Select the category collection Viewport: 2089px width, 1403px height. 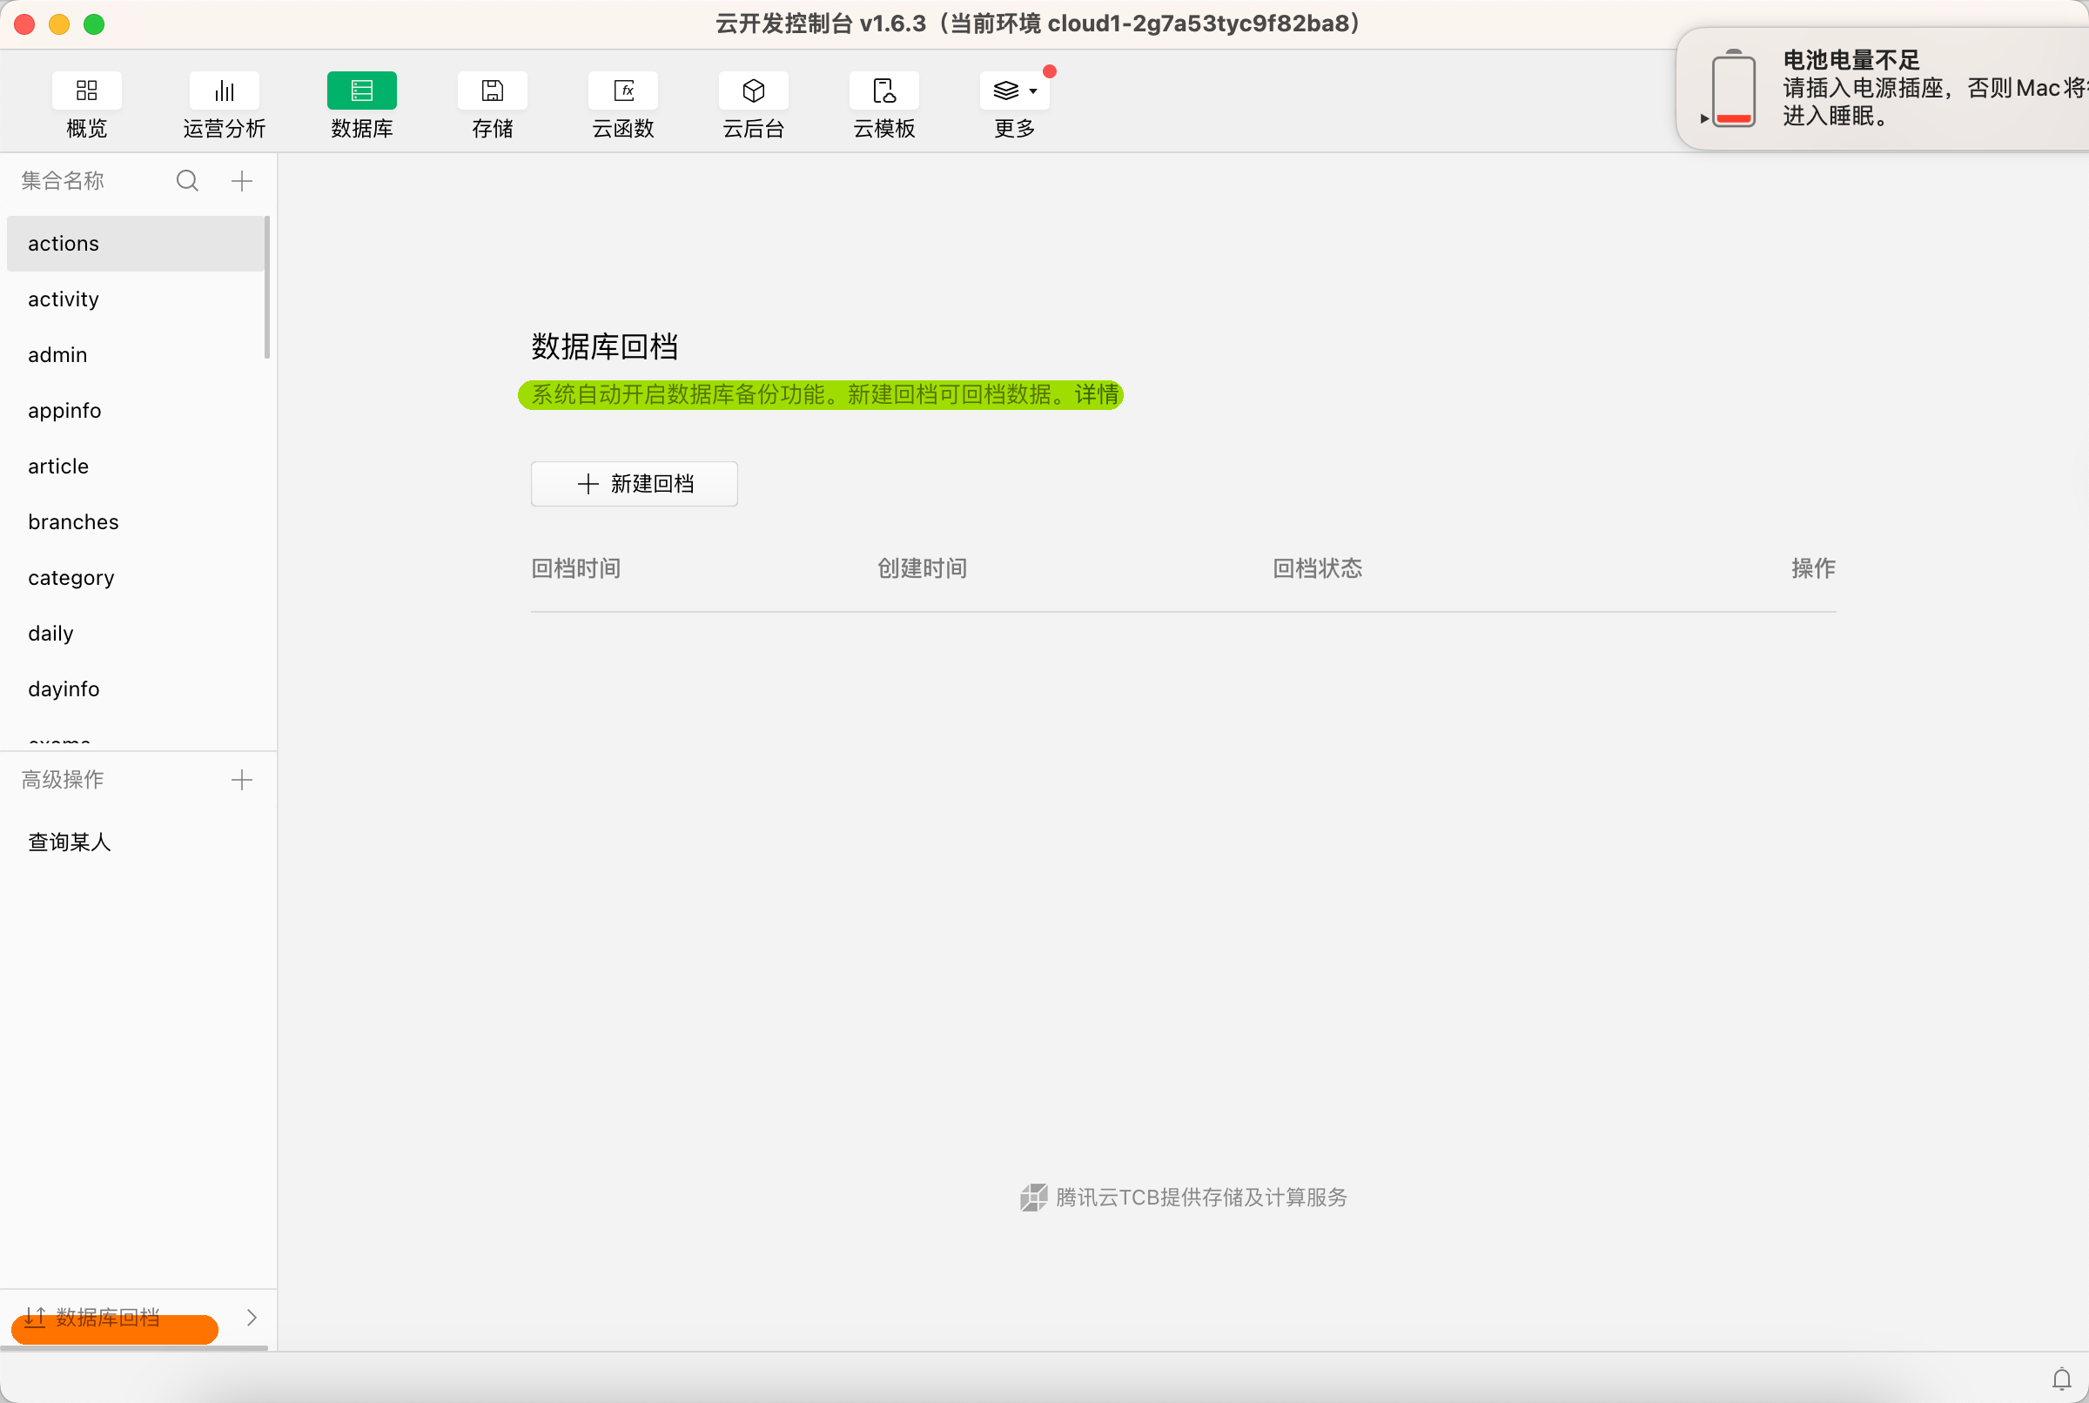[x=71, y=578]
